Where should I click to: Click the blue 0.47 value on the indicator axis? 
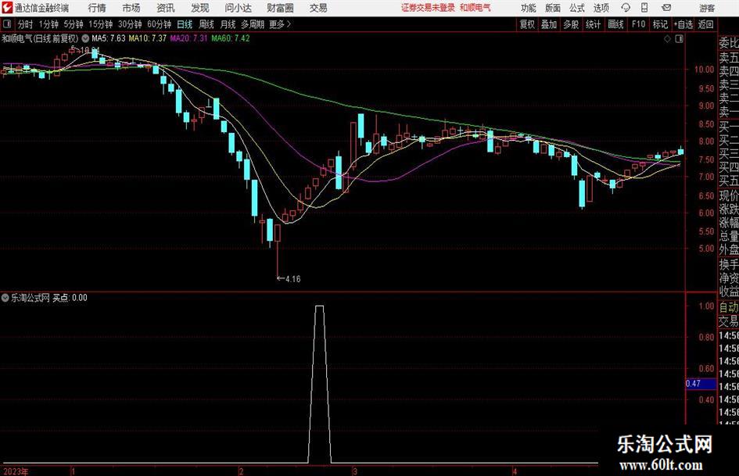tap(701, 384)
